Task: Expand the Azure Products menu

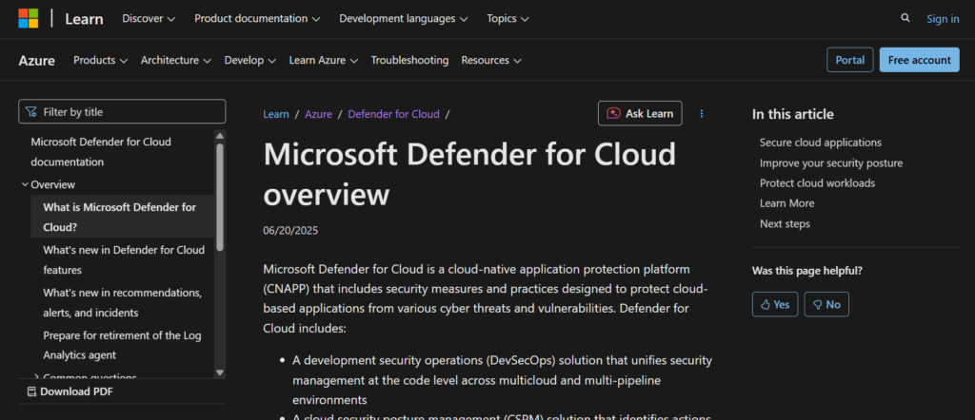Action: click(101, 60)
